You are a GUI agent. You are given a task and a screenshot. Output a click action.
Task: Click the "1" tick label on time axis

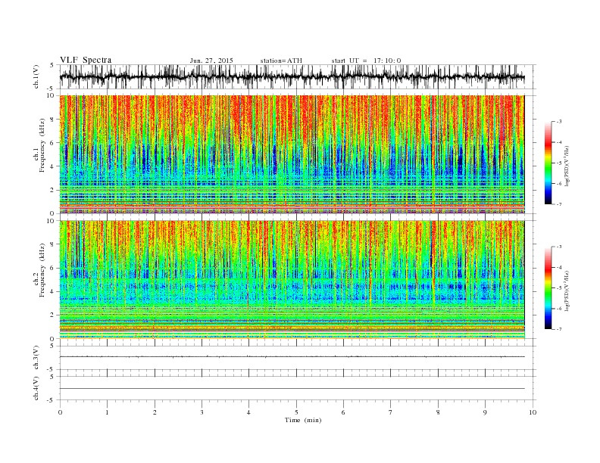point(107,412)
